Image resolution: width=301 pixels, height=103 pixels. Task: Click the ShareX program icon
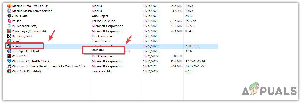pyautogui.click(x=9, y=41)
